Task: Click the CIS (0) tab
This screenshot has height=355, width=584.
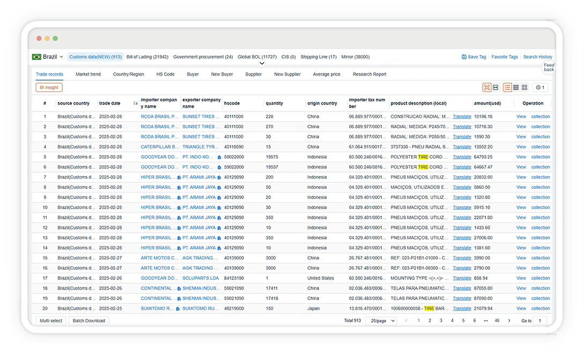Action: [x=289, y=57]
